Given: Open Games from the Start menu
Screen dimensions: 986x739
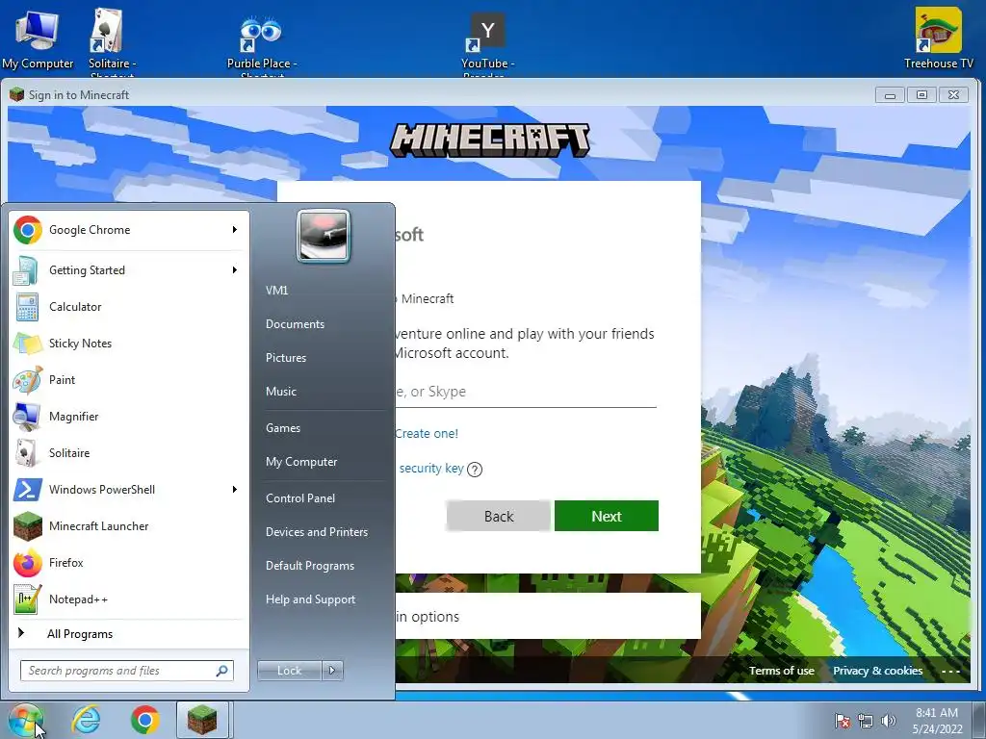Looking at the screenshot, I should [x=283, y=428].
